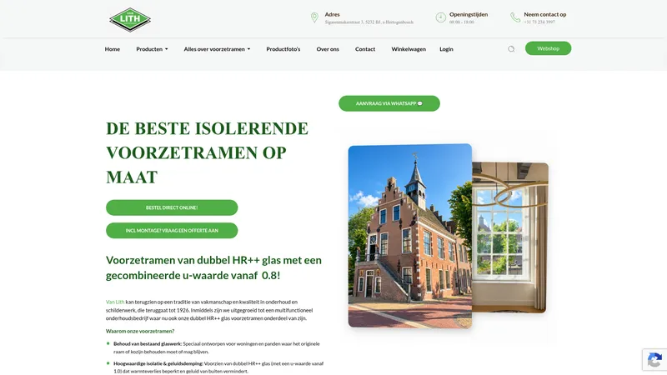
Task: Expand the Producten dropdown menu
Action: click(152, 49)
